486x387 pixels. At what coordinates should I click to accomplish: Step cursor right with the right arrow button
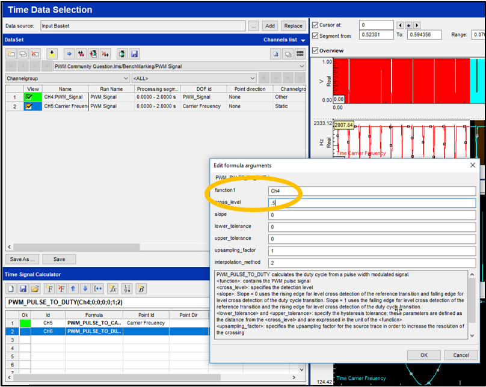(x=417, y=25)
